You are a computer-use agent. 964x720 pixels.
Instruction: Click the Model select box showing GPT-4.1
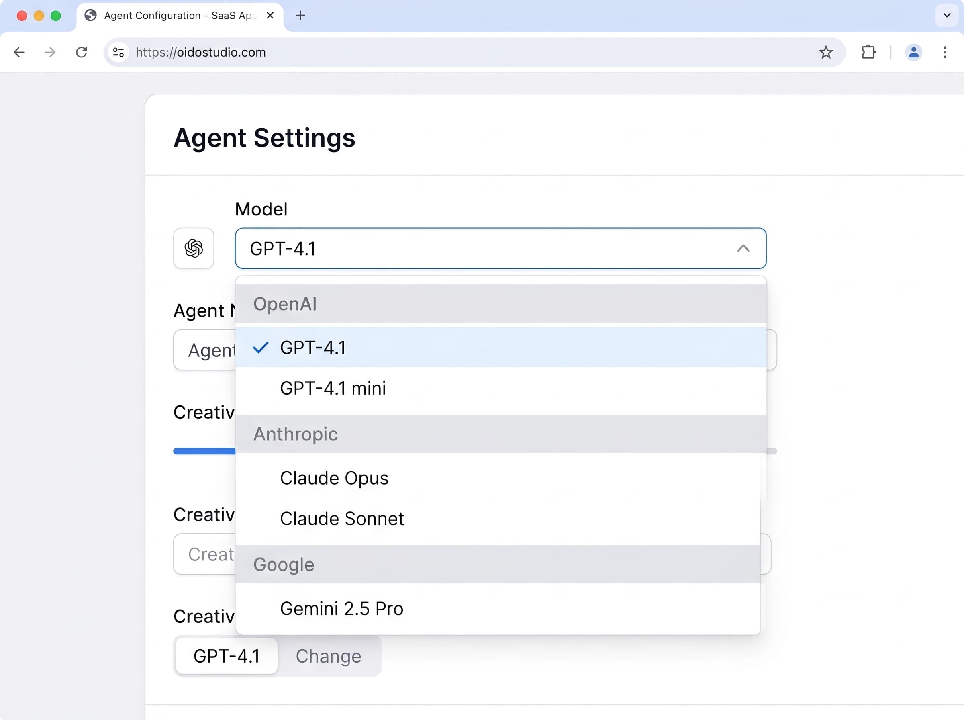(500, 248)
